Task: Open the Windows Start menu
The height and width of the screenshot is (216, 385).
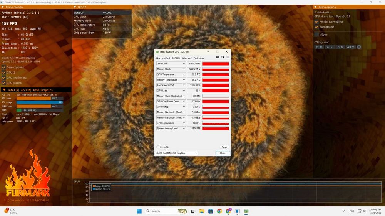Action: (x=139, y=211)
